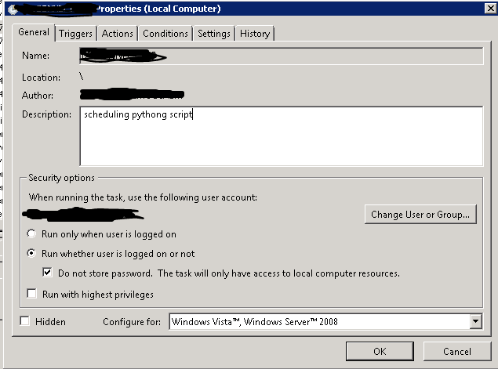Select the Conditions tab

[x=165, y=34]
